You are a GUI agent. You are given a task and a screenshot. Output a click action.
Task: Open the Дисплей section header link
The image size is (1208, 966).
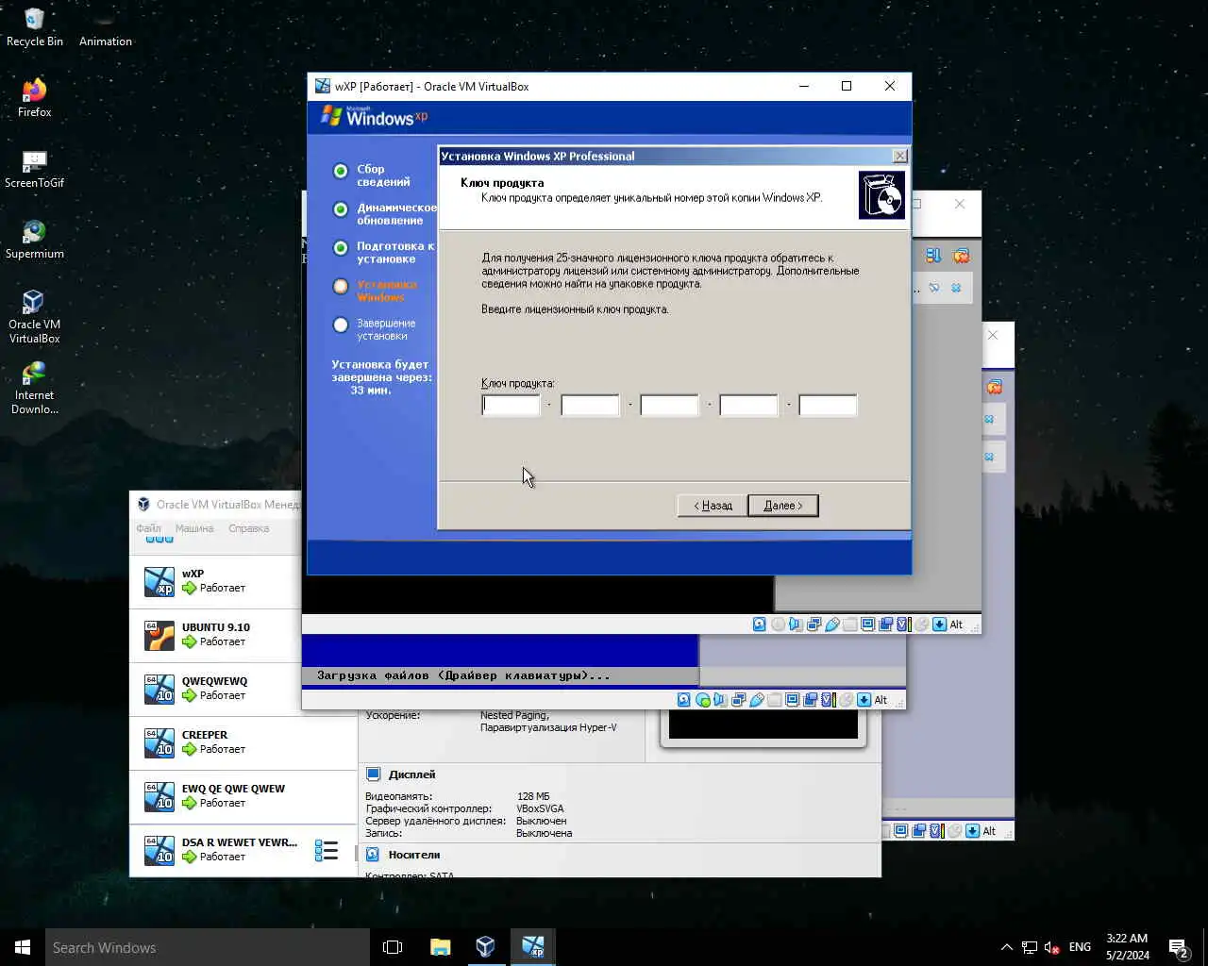click(x=411, y=774)
